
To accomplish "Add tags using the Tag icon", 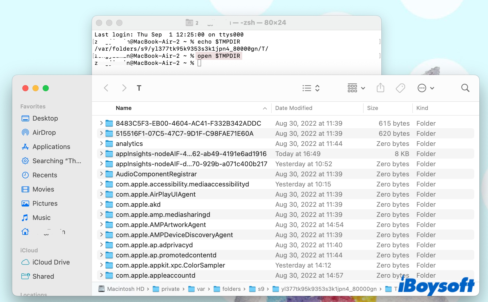I will point(400,88).
